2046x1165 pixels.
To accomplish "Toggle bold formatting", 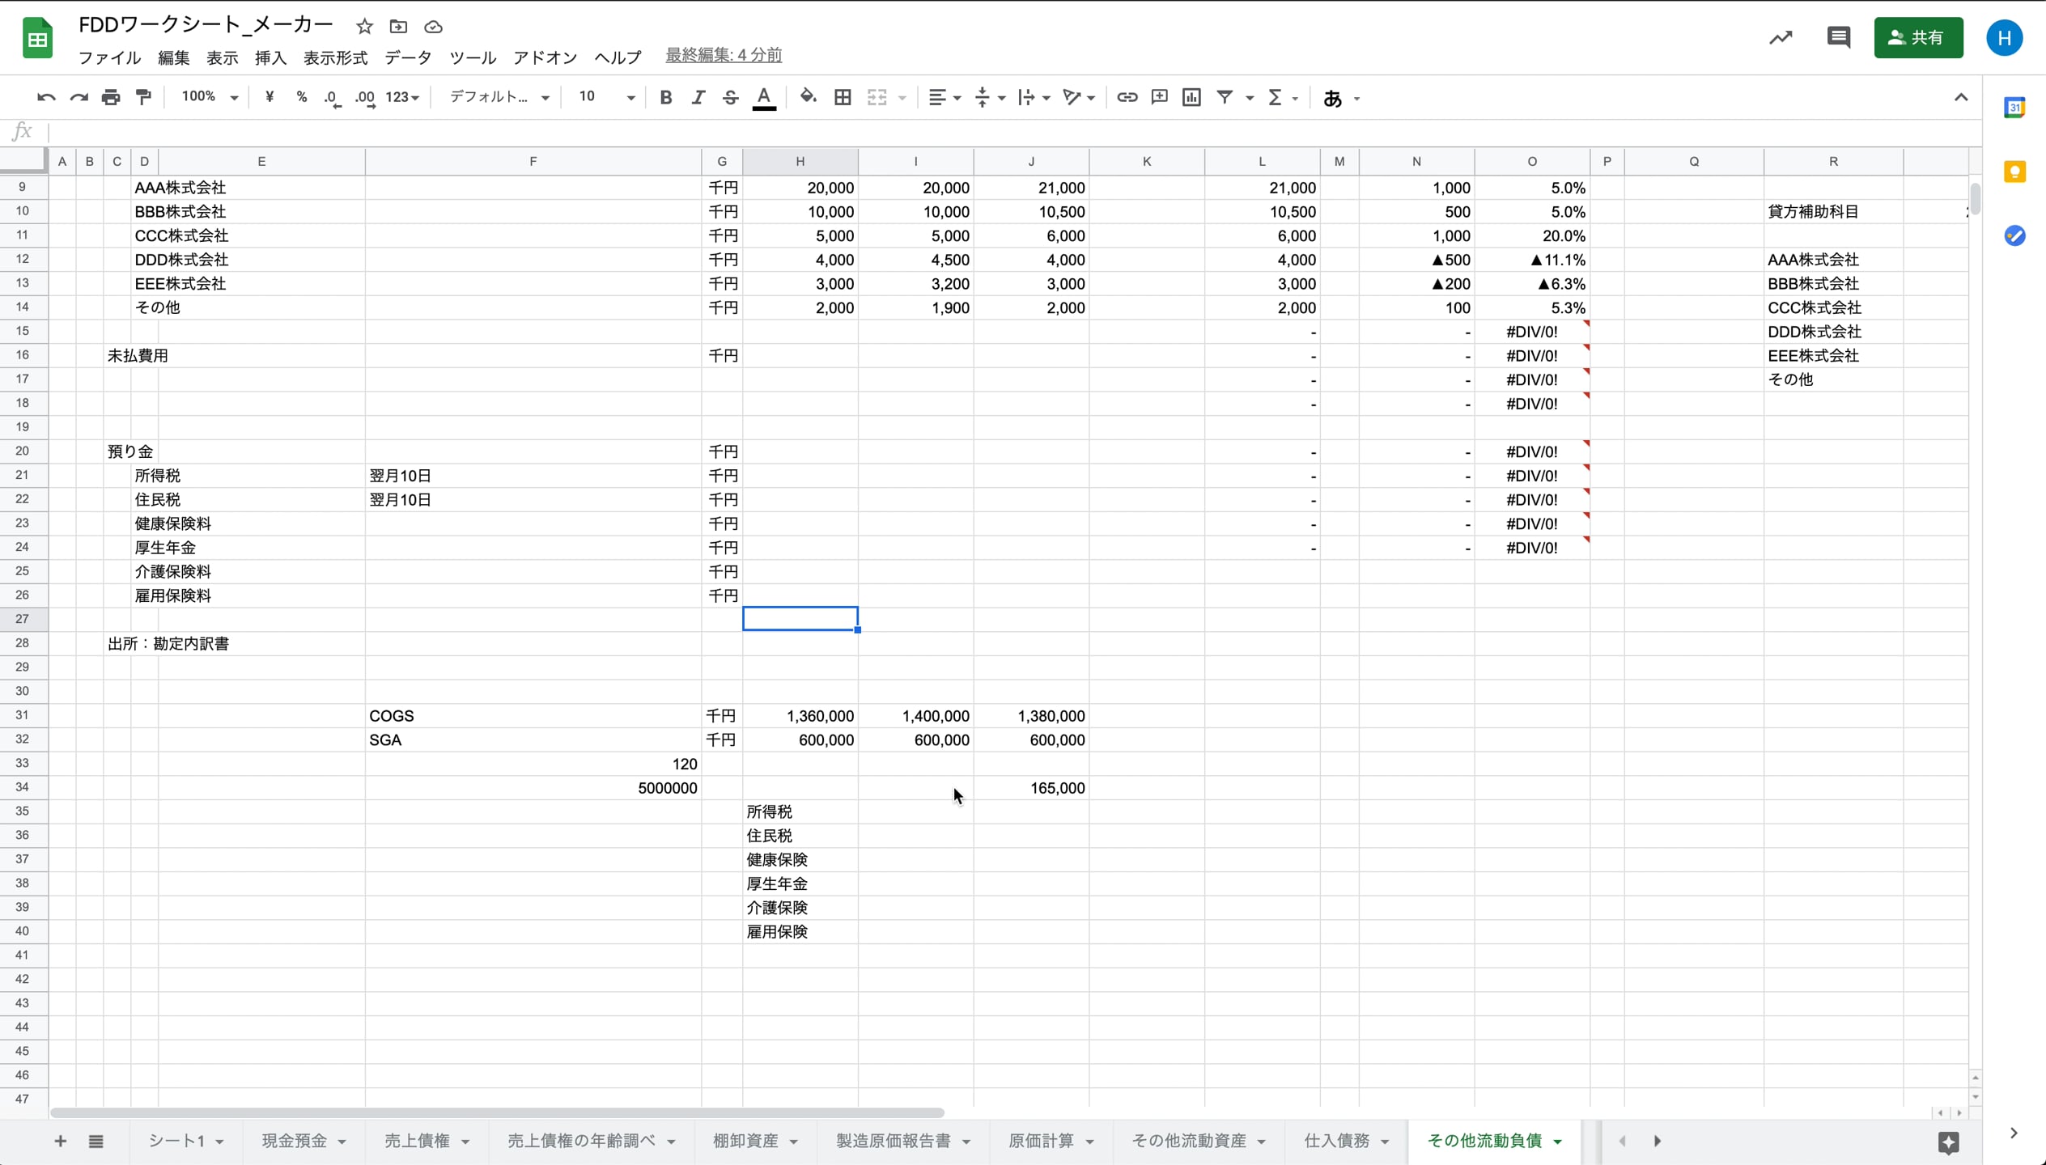I will [665, 97].
